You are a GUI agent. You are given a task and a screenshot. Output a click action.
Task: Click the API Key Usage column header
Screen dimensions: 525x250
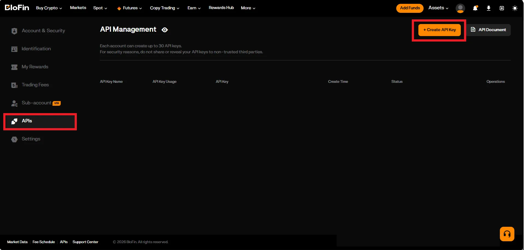pos(164,81)
